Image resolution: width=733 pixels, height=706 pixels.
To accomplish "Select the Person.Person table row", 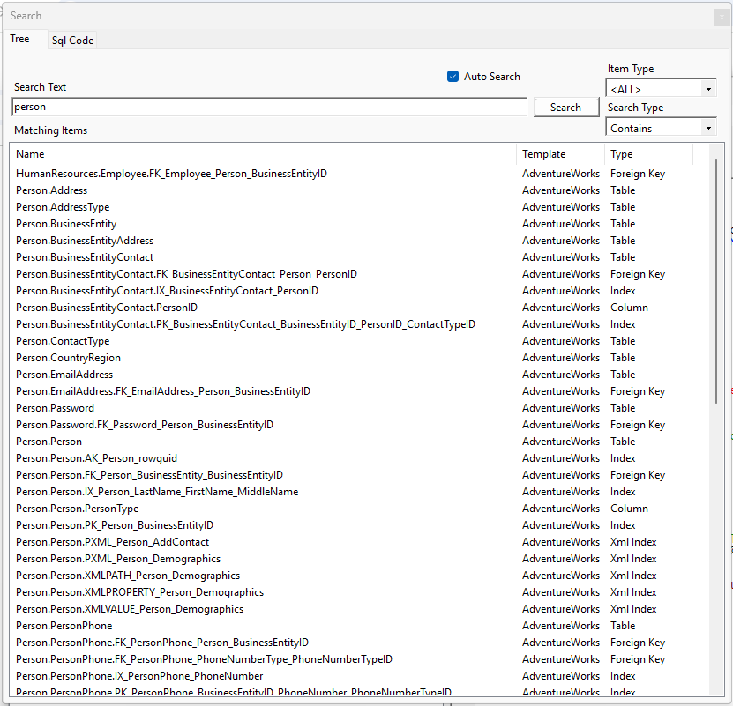I will click(49, 442).
